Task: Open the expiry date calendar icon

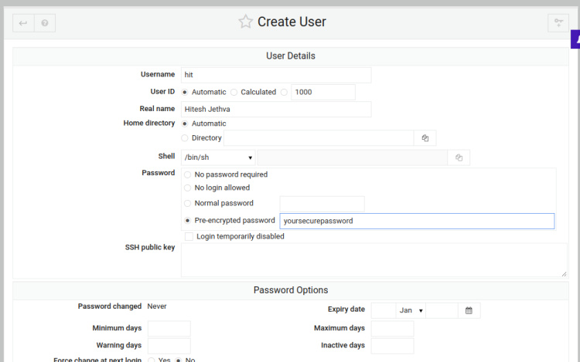Action: [469, 310]
